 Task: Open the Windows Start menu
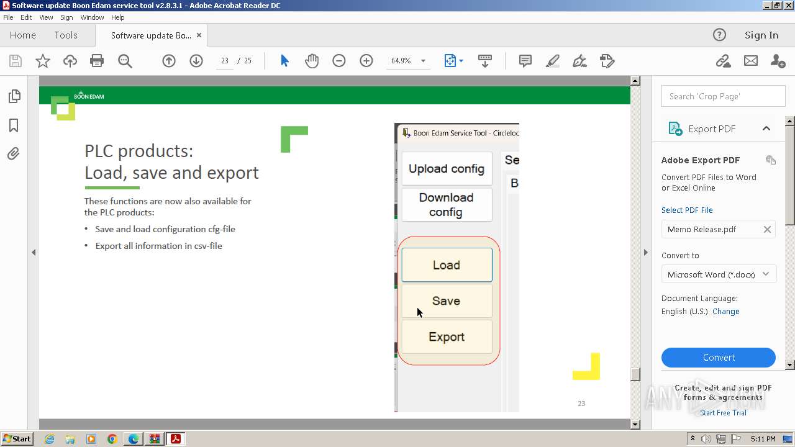[x=17, y=438]
